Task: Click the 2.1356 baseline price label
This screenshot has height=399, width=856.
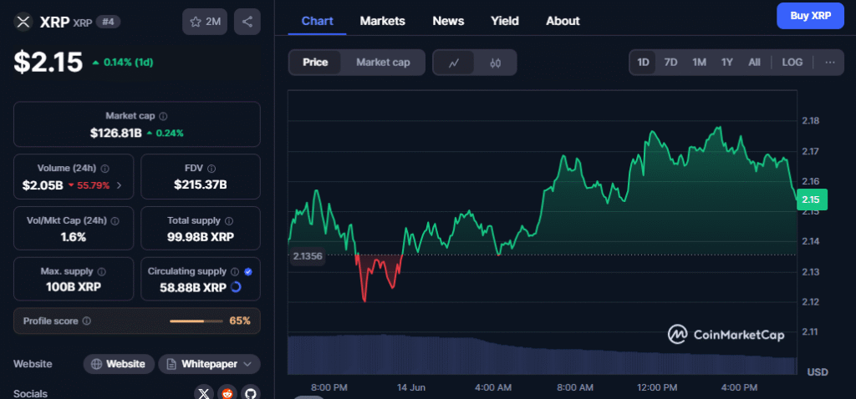Action: coord(308,255)
